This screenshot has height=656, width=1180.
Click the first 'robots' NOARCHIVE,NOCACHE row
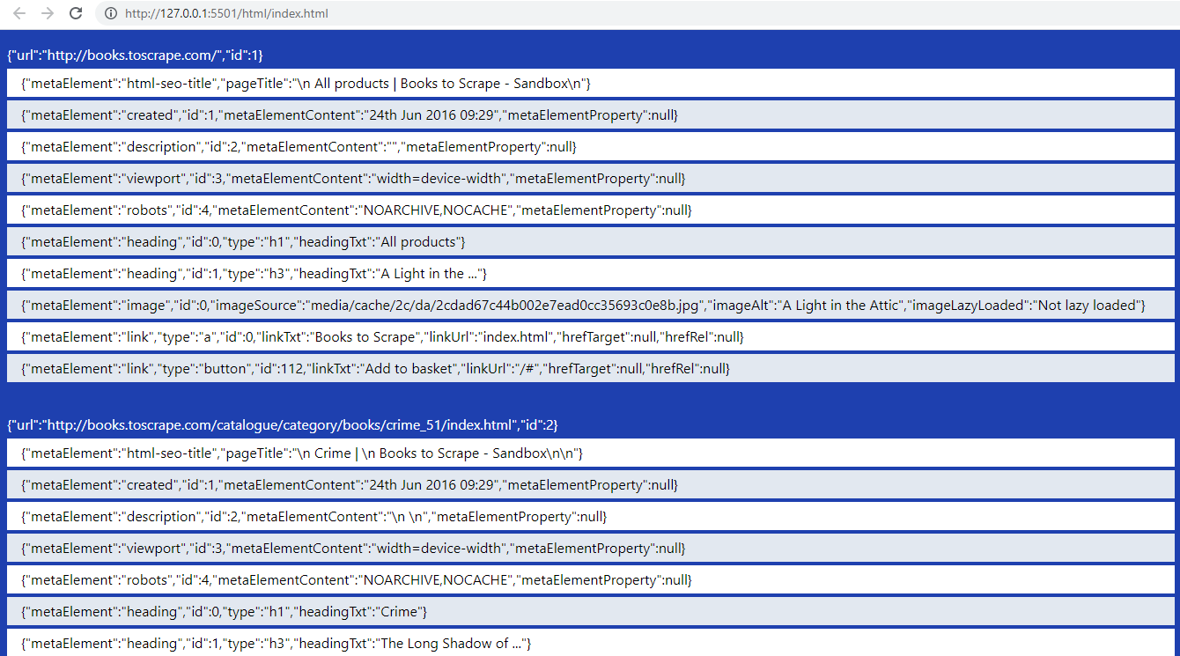point(591,210)
